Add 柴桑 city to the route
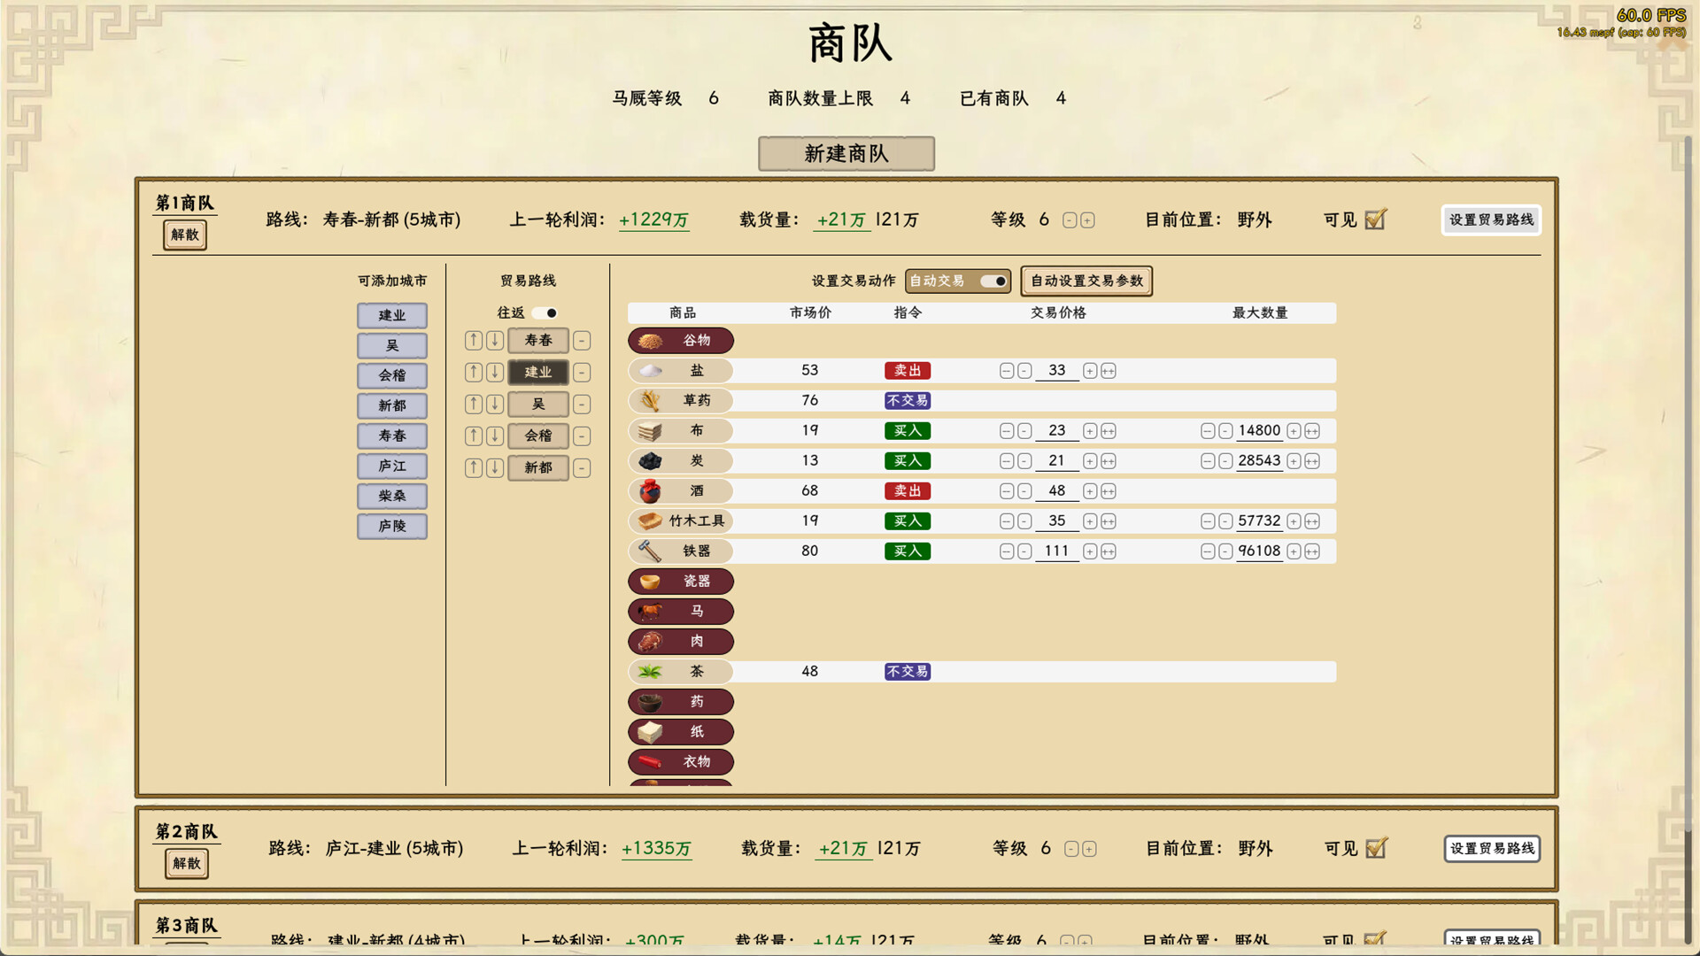Image resolution: width=1700 pixels, height=956 pixels. coord(391,496)
